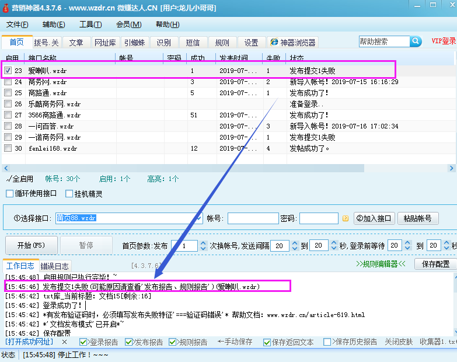The image size is (457, 362).
Task: Click the first 发送间隔 spinner arrows
Action: (x=295, y=246)
